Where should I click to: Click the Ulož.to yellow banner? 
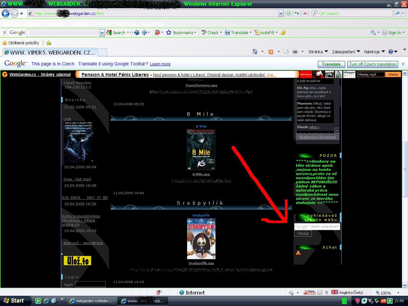tap(77, 261)
